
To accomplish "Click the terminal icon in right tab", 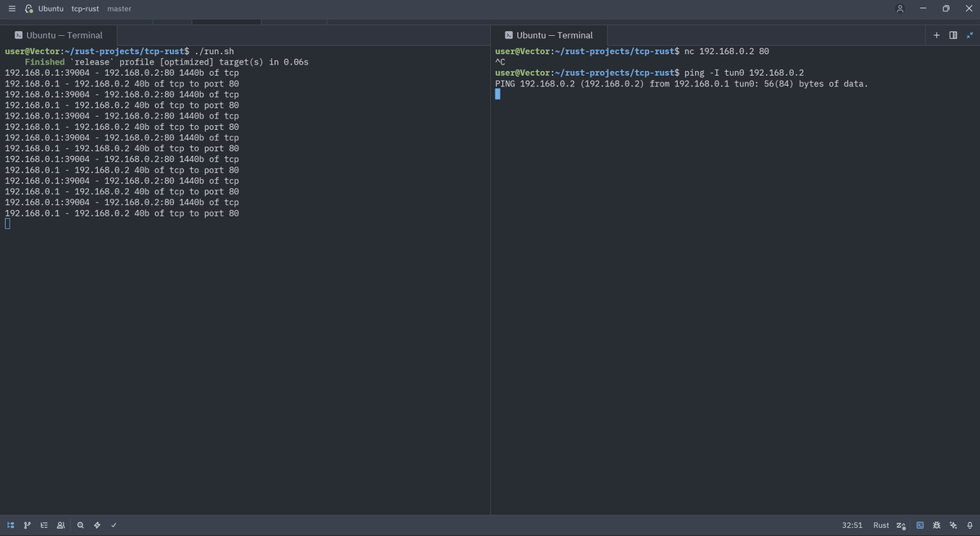I will (509, 35).
